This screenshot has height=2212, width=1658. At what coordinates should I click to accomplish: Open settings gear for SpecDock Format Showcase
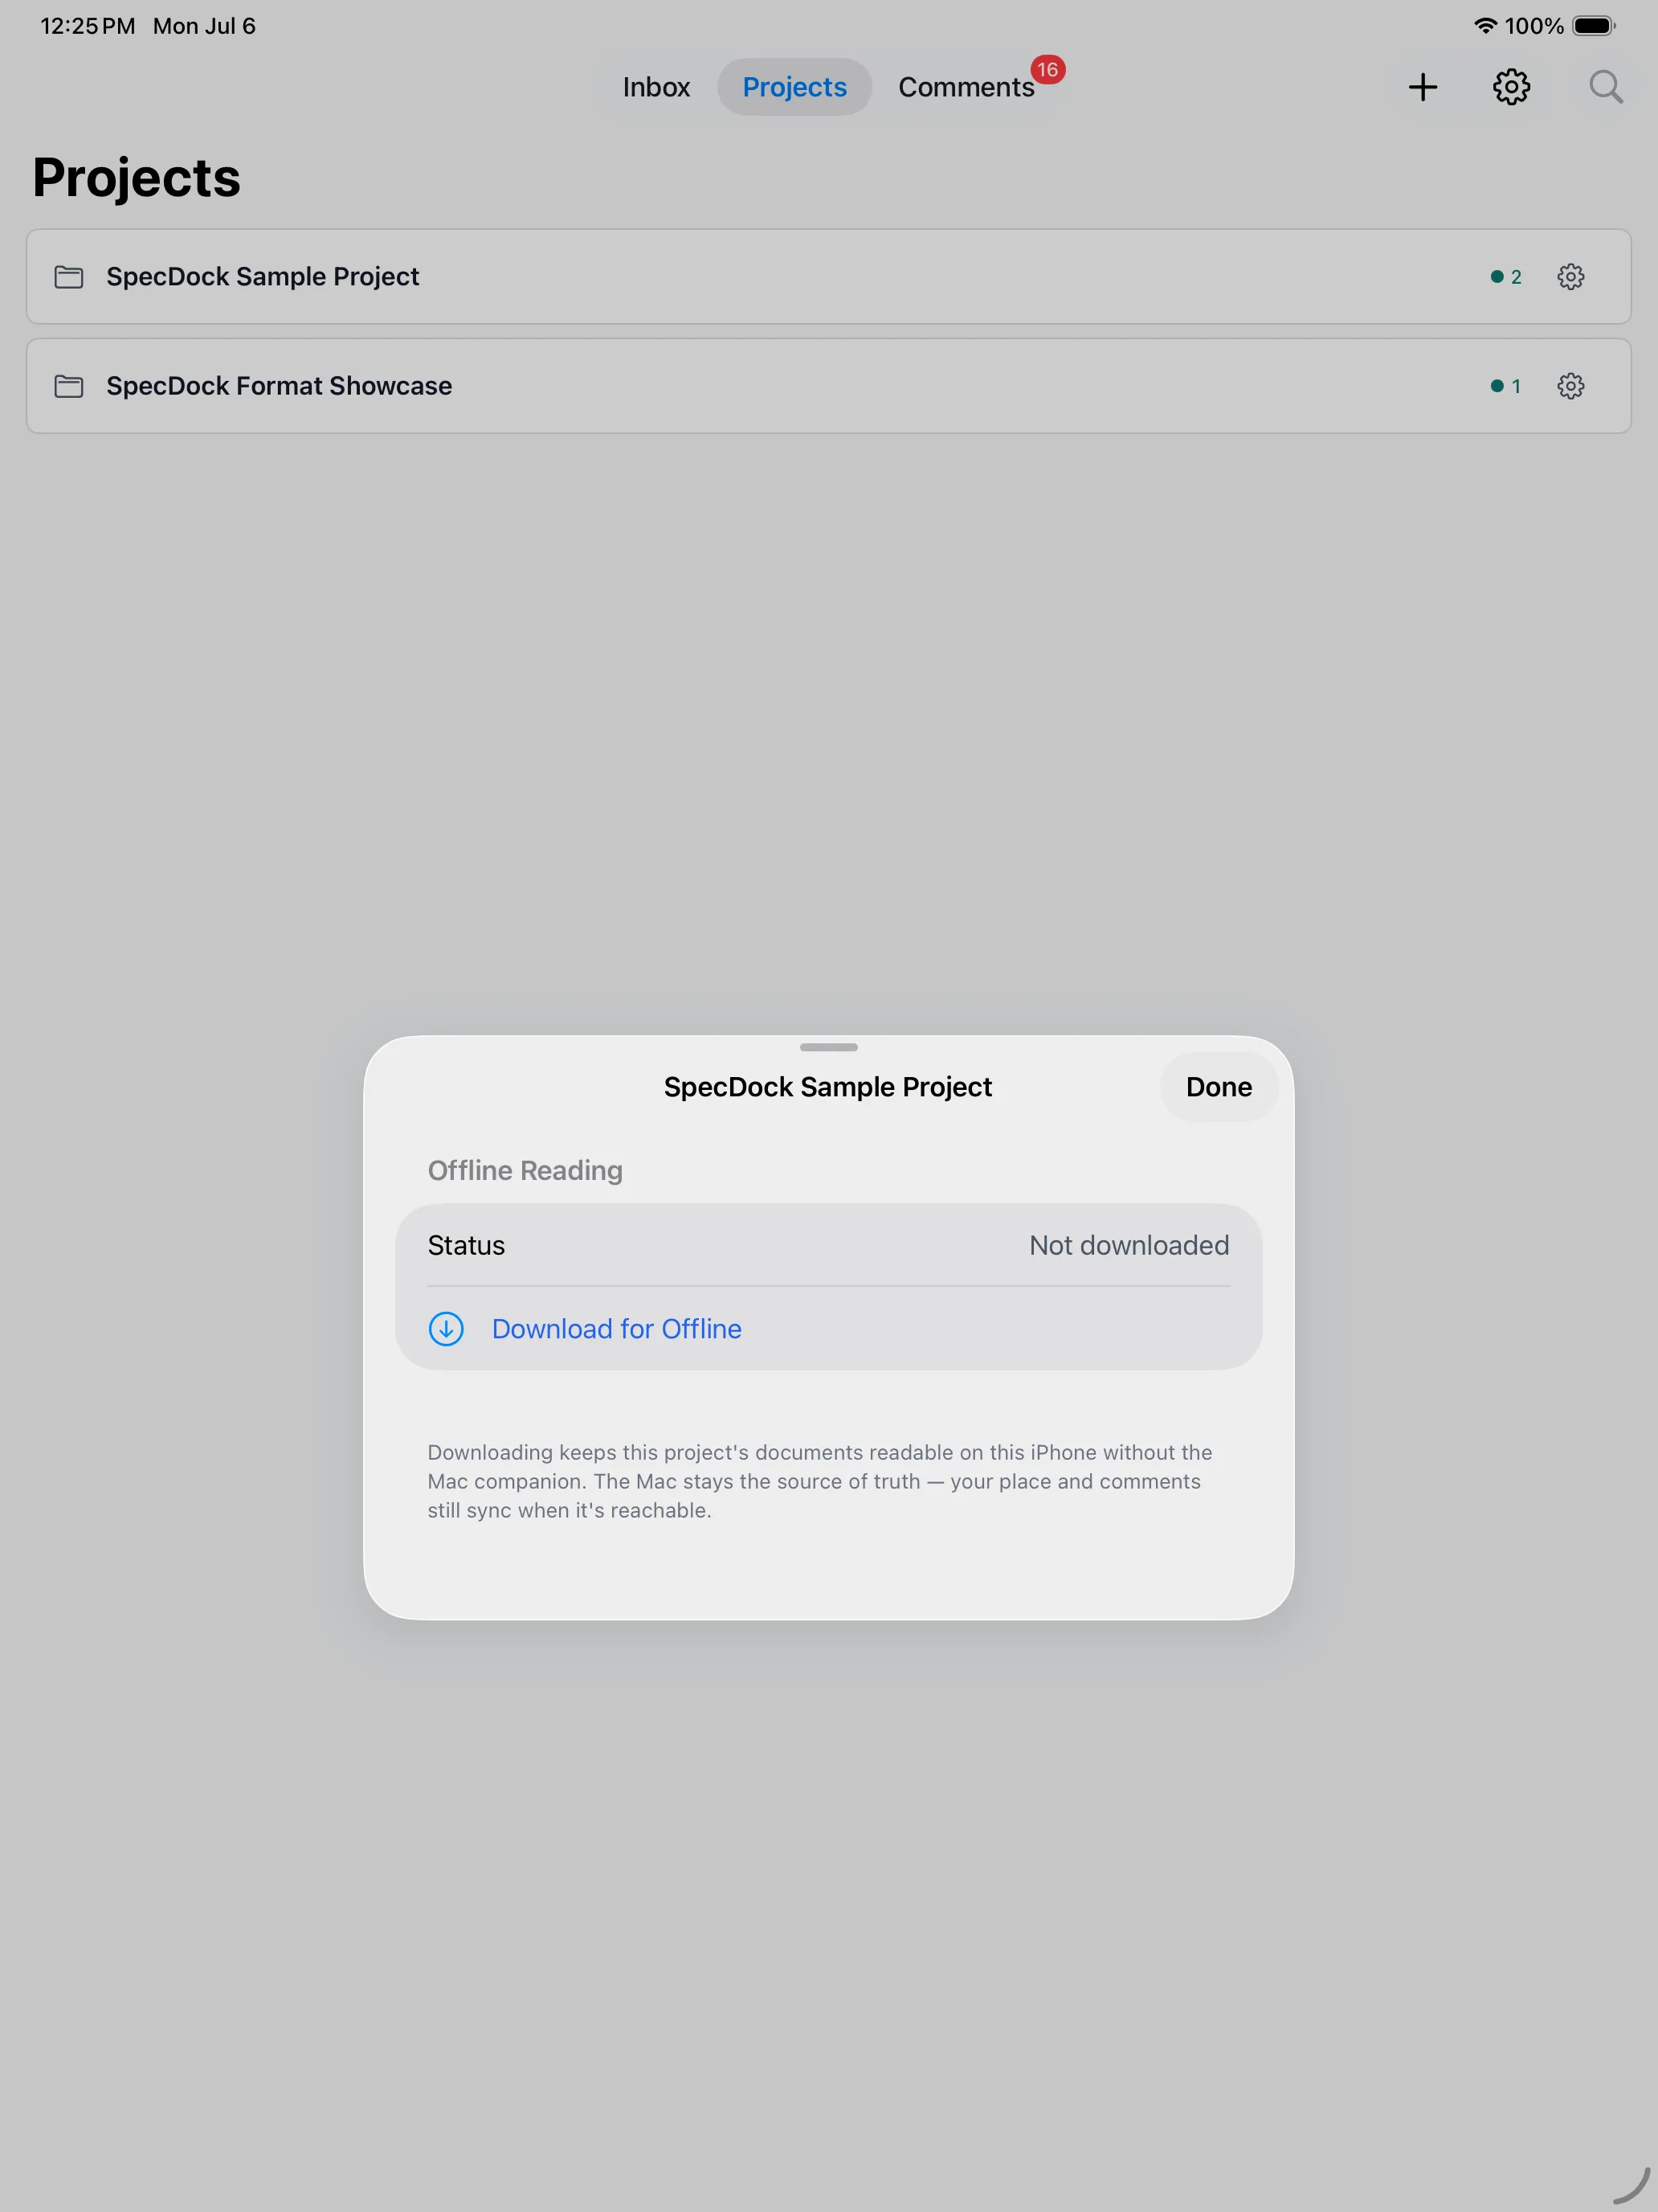tap(1570, 386)
